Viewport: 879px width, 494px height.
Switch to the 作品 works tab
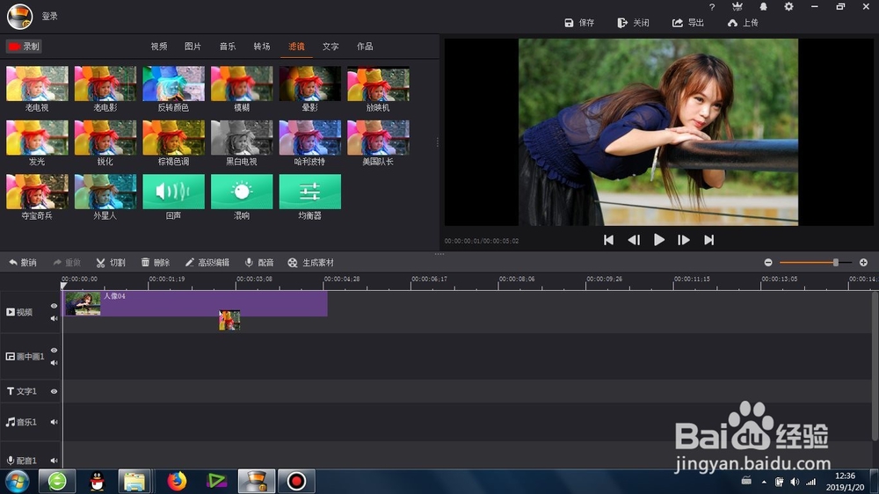click(x=365, y=47)
